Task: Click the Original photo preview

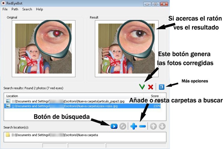Action: 44,49
